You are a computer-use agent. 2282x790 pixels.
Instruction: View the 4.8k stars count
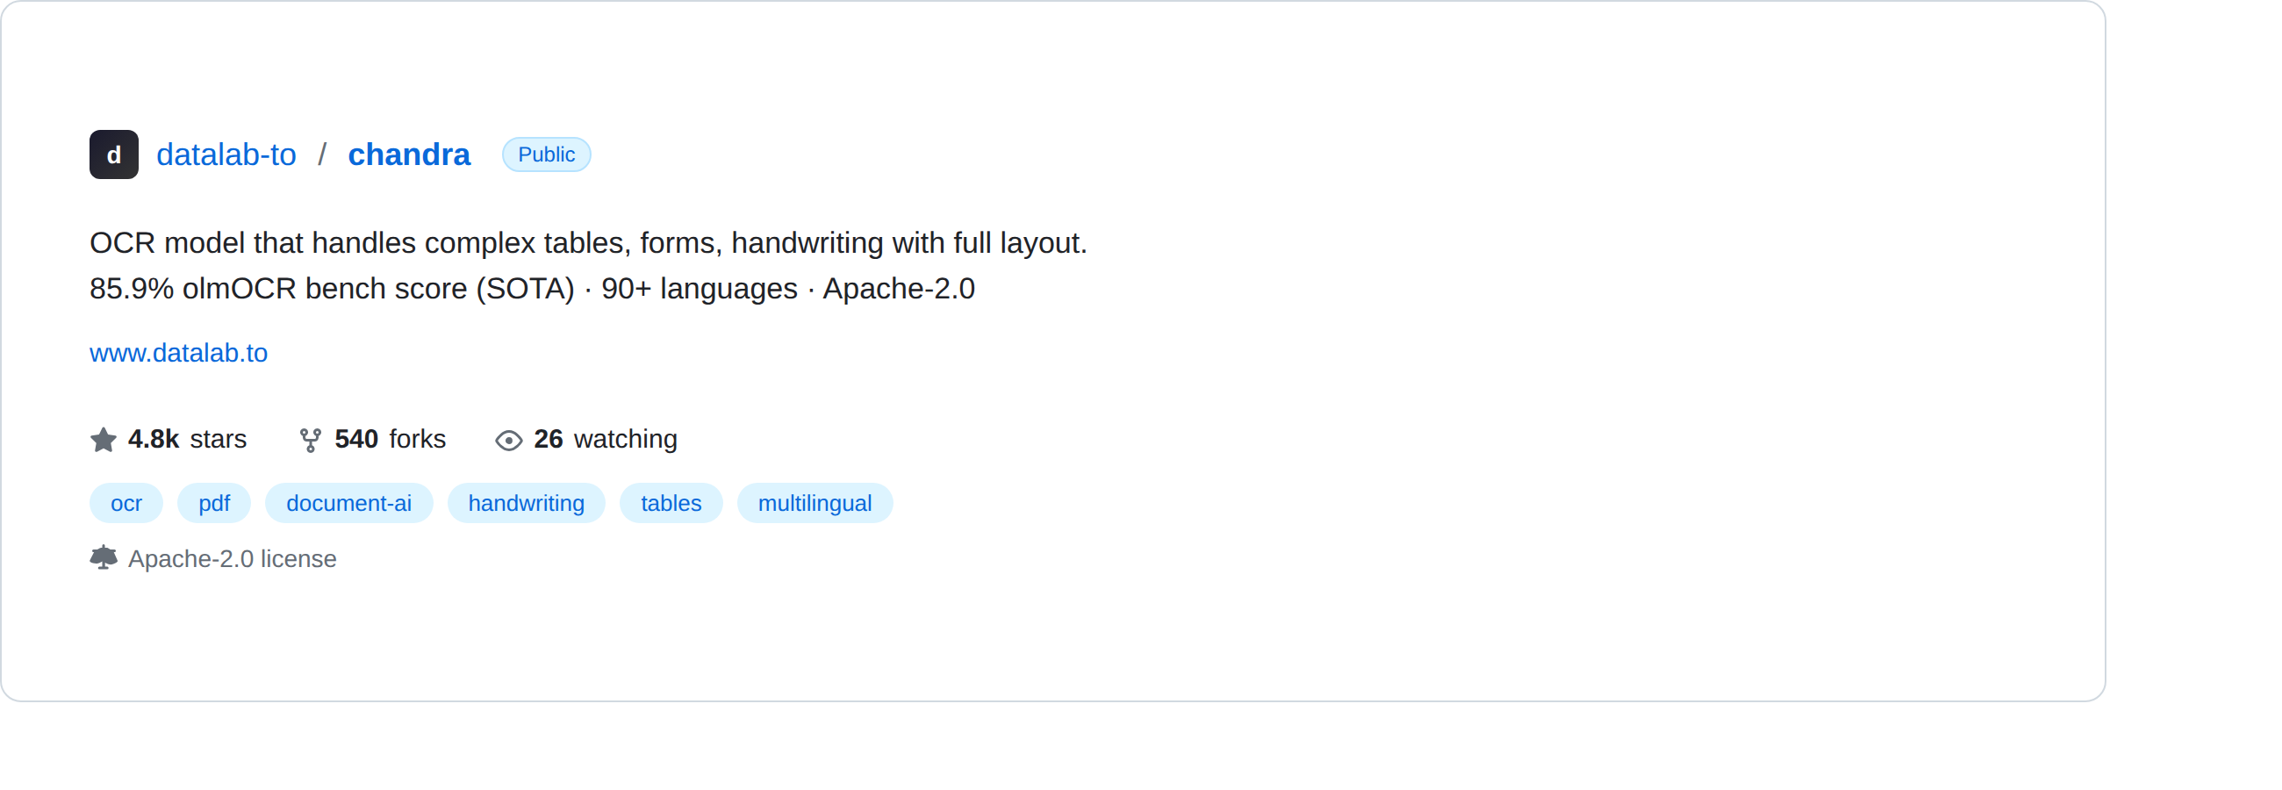coord(154,439)
